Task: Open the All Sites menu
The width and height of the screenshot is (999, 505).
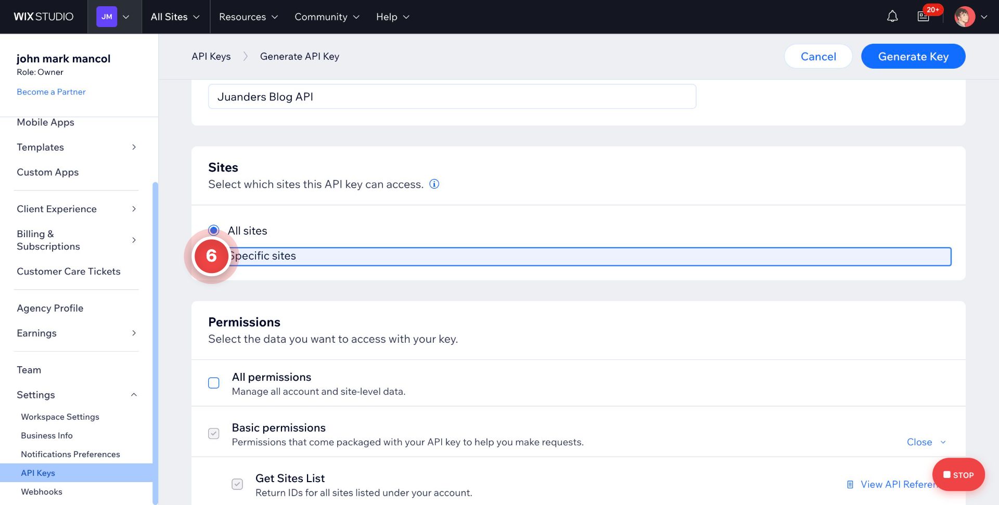Action: (x=175, y=17)
